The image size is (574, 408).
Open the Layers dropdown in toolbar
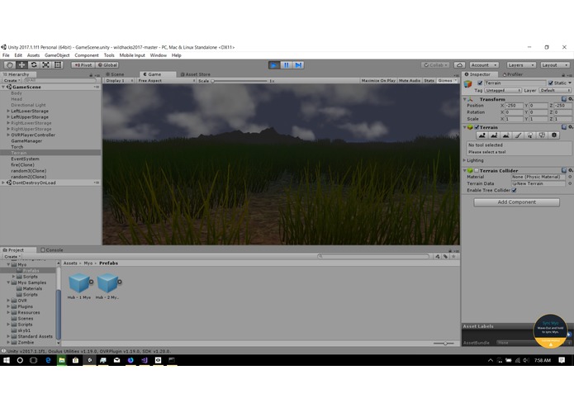[x=521, y=65]
